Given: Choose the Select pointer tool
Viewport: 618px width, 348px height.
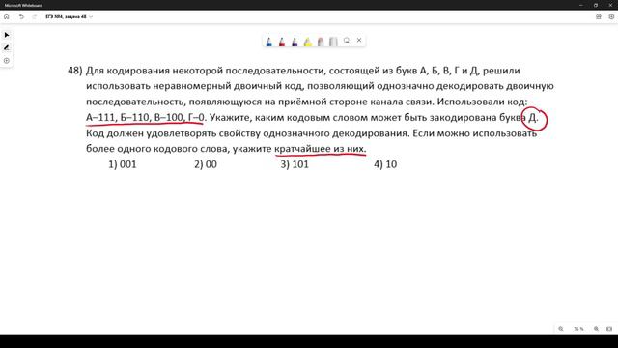Looking at the screenshot, I should pos(7,35).
